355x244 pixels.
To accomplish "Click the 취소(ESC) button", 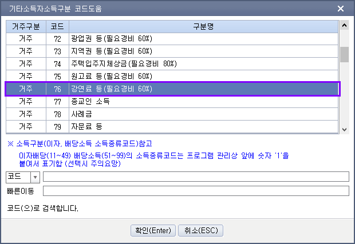I will point(200,230).
